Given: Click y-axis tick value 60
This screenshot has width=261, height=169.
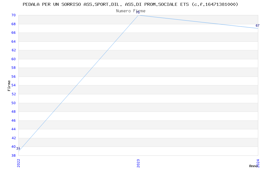Looking at the screenshot, I should (x=14, y=59).
